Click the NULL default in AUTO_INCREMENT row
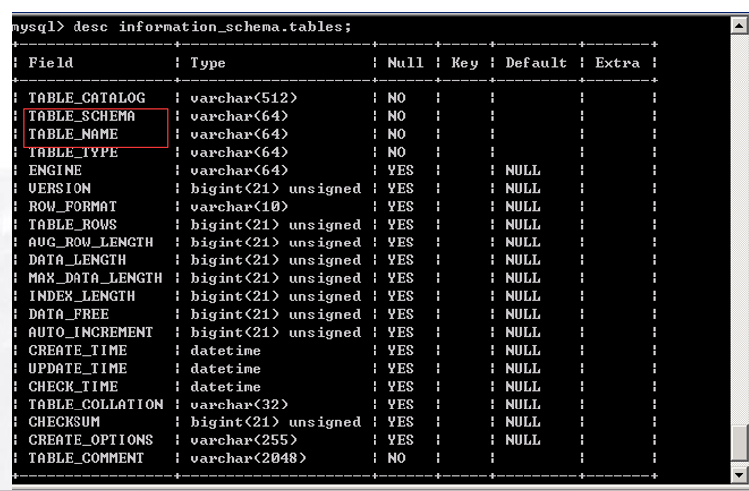 coord(524,332)
